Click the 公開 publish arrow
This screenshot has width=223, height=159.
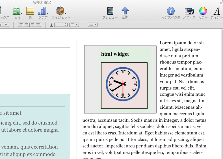coord(125,11)
